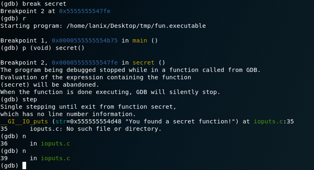Screen dimensions: 314x170
Task: Click the __GI__IO_puts function name
Action: (x=24, y=122)
